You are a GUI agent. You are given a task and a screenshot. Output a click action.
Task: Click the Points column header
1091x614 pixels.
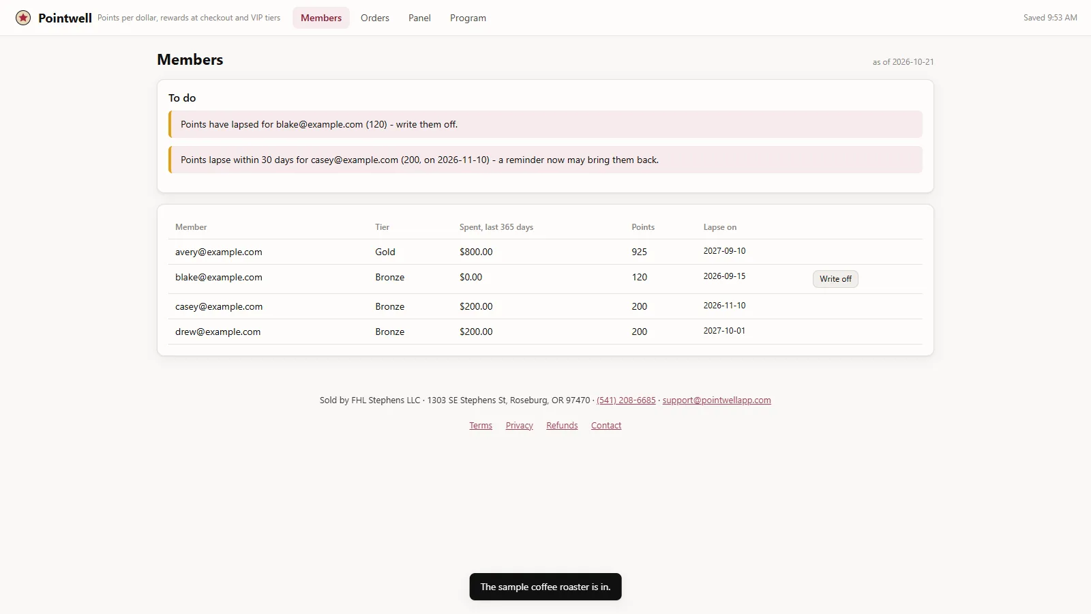click(643, 227)
